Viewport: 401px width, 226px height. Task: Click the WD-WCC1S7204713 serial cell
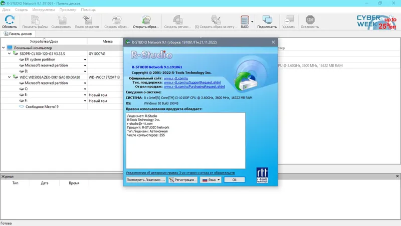pyautogui.click(x=104, y=77)
